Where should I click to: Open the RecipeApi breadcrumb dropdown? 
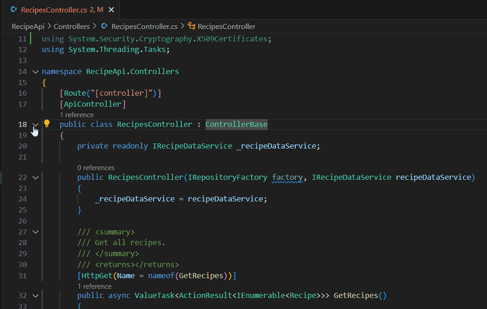[29, 26]
